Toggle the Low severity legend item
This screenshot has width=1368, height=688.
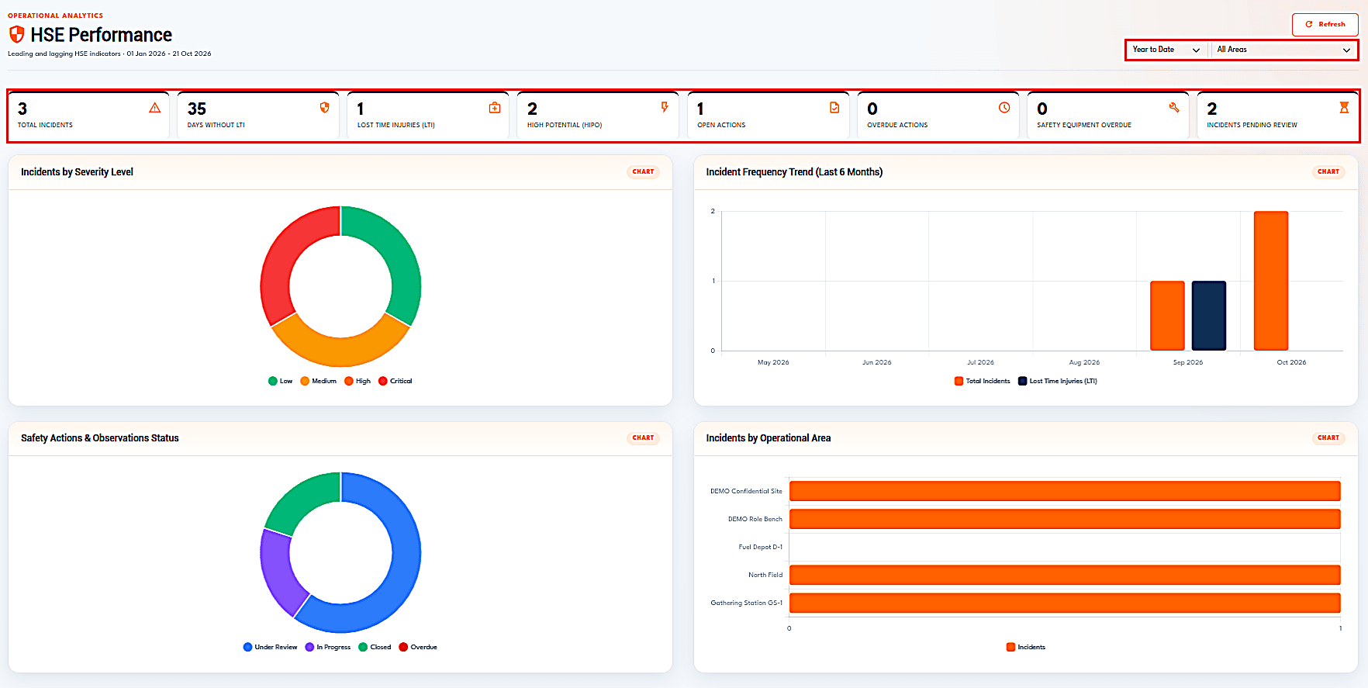pos(280,381)
